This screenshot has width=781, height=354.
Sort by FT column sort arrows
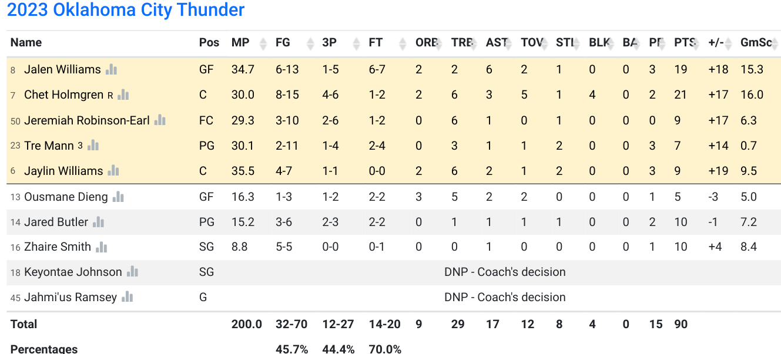[403, 43]
